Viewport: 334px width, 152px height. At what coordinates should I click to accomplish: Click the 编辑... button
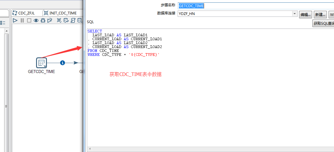306,15
